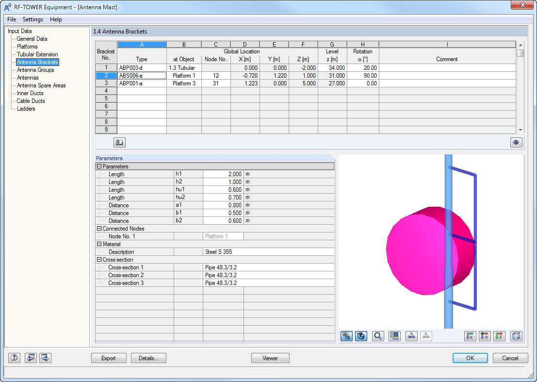537x382 pixels.
Task: Toggle the eye view mode icon
Action: (x=516, y=142)
